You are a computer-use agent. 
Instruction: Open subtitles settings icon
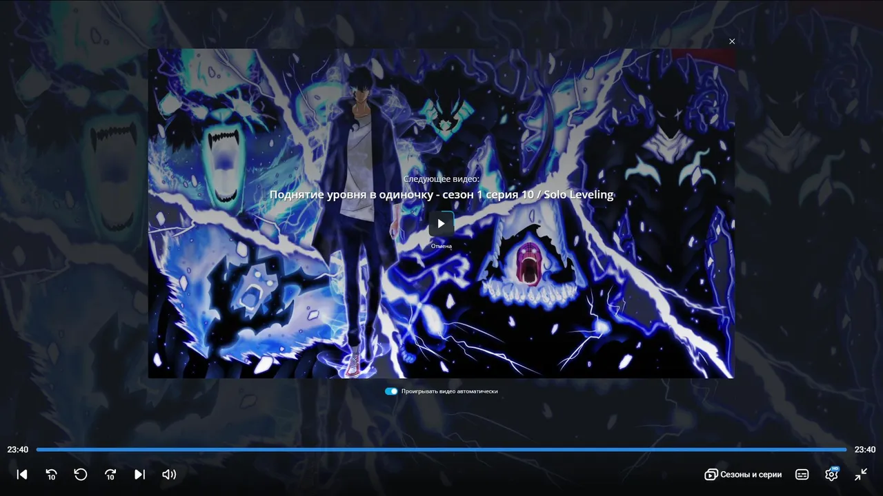pos(802,475)
